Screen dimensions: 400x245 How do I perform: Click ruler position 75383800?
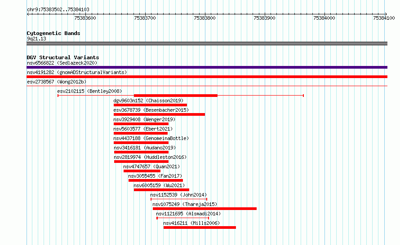click(204, 18)
